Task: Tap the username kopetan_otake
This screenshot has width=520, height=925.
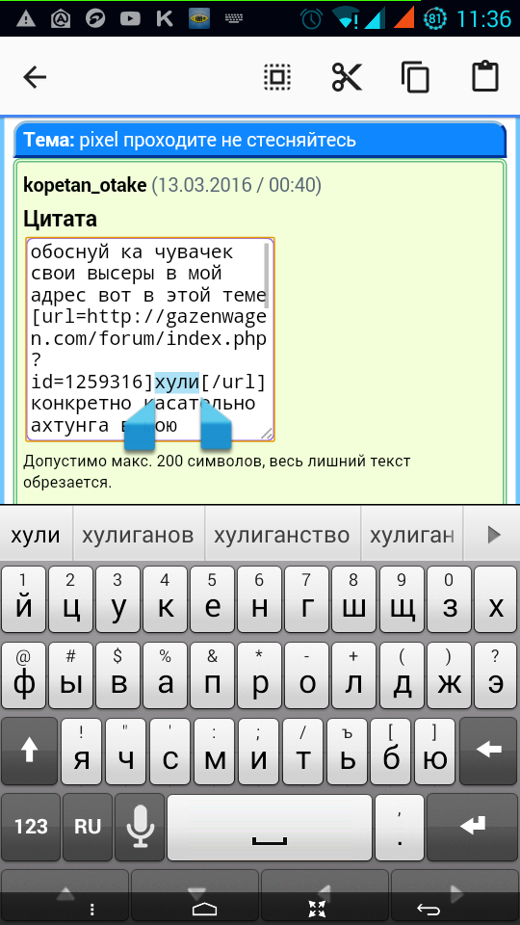Action: click(85, 185)
